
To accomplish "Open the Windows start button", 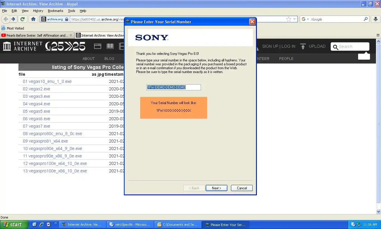I will (x=14, y=225).
